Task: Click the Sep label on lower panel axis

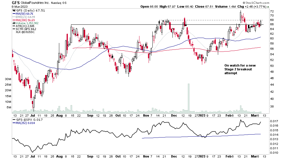Action: (x=90, y=156)
